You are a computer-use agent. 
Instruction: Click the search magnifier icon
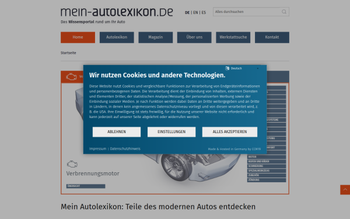point(283,12)
